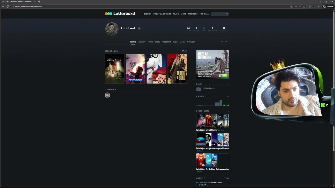Open the MEMBERS header menu item
This screenshot has height=188, width=335.
point(193,14)
